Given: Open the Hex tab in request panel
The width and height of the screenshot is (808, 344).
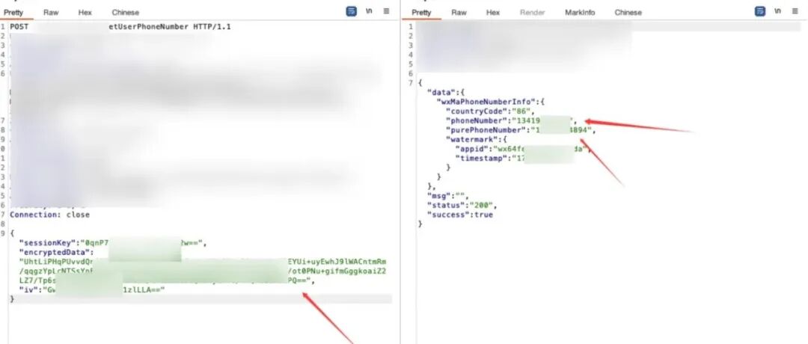Looking at the screenshot, I should click(x=85, y=13).
